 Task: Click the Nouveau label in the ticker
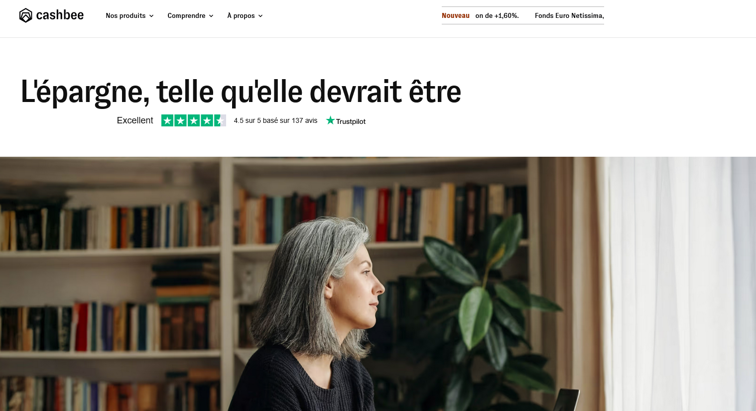click(456, 15)
